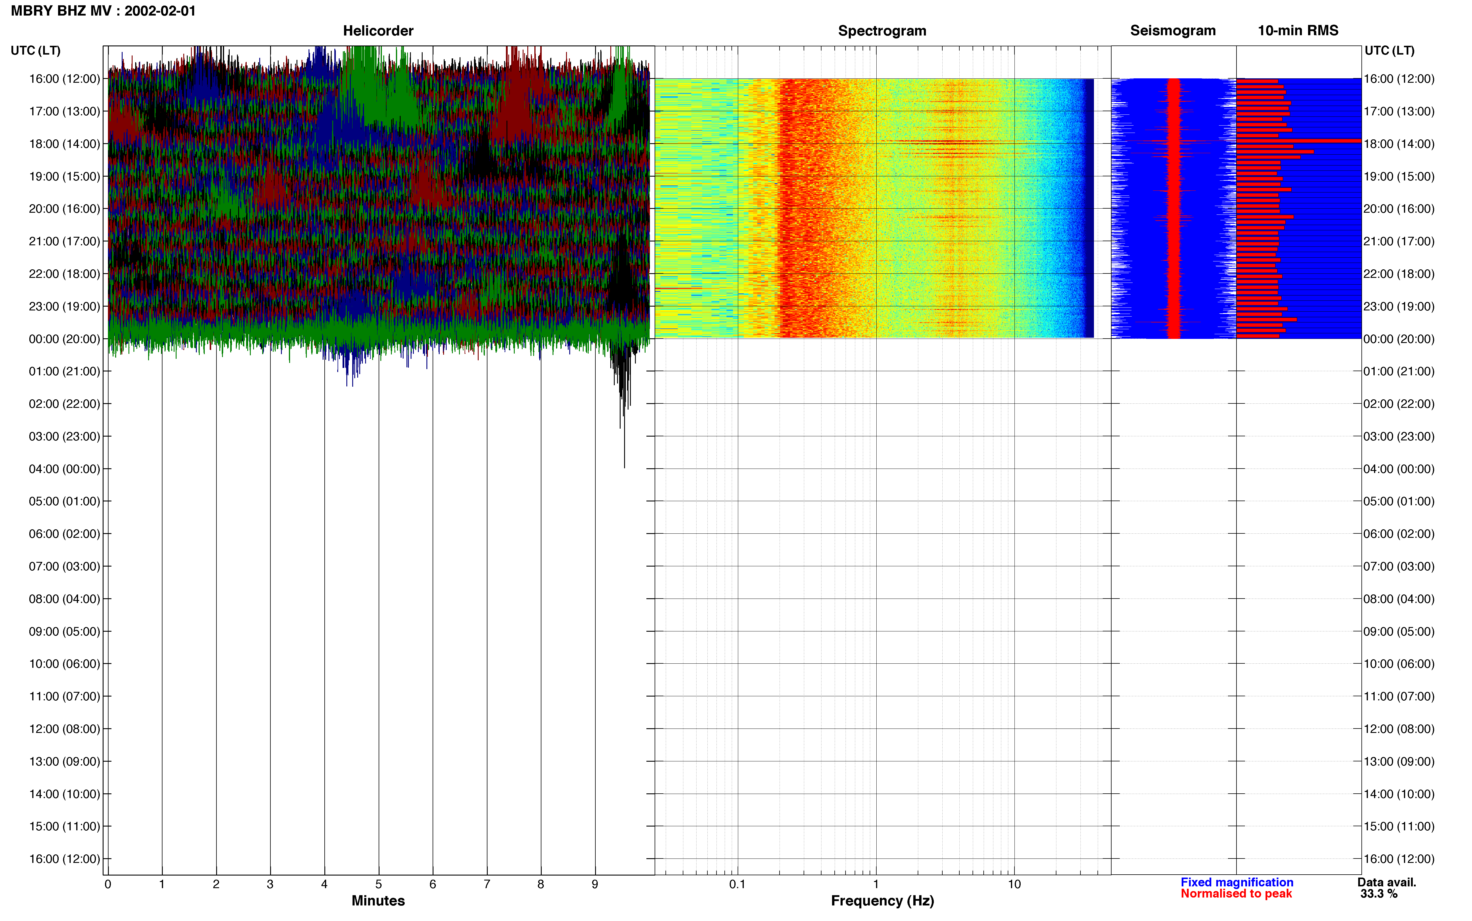This screenshot has height=921, width=1472.
Task: Click minute tick label '9' on Helicorder axis
Action: coord(595,884)
